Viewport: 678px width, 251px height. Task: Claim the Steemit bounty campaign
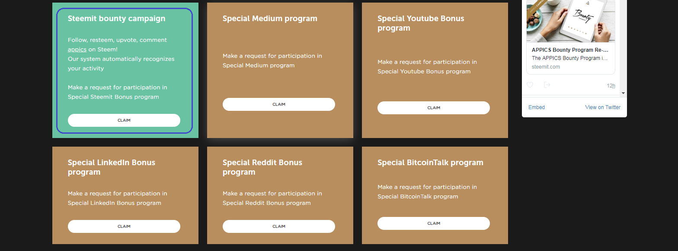click(124, 120)
